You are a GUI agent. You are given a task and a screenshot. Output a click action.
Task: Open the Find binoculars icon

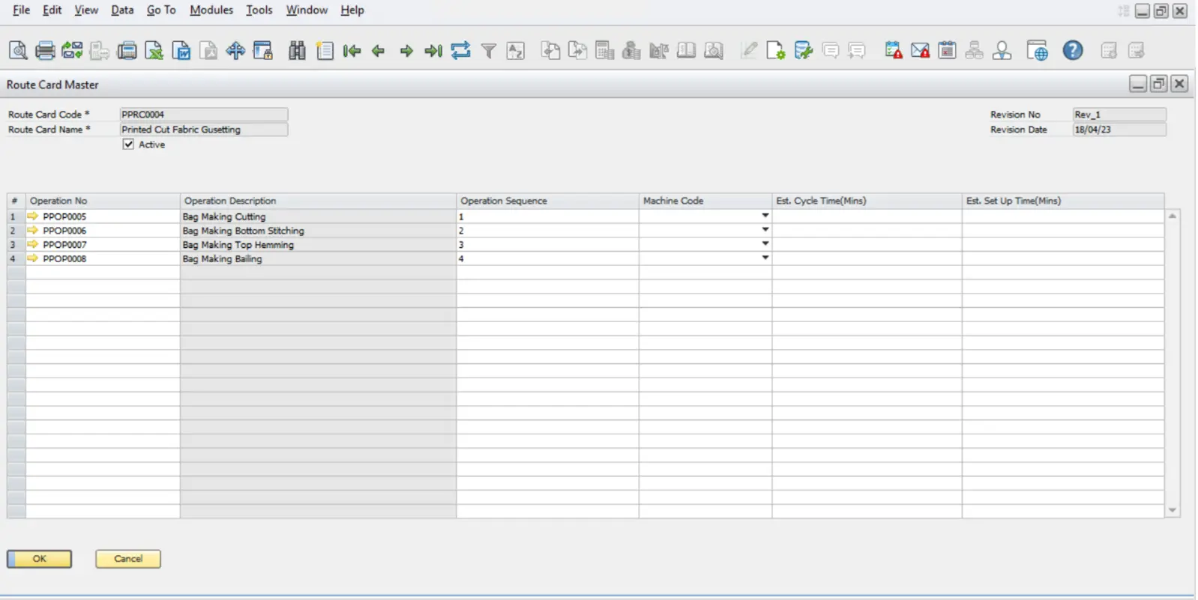point(297,50)
